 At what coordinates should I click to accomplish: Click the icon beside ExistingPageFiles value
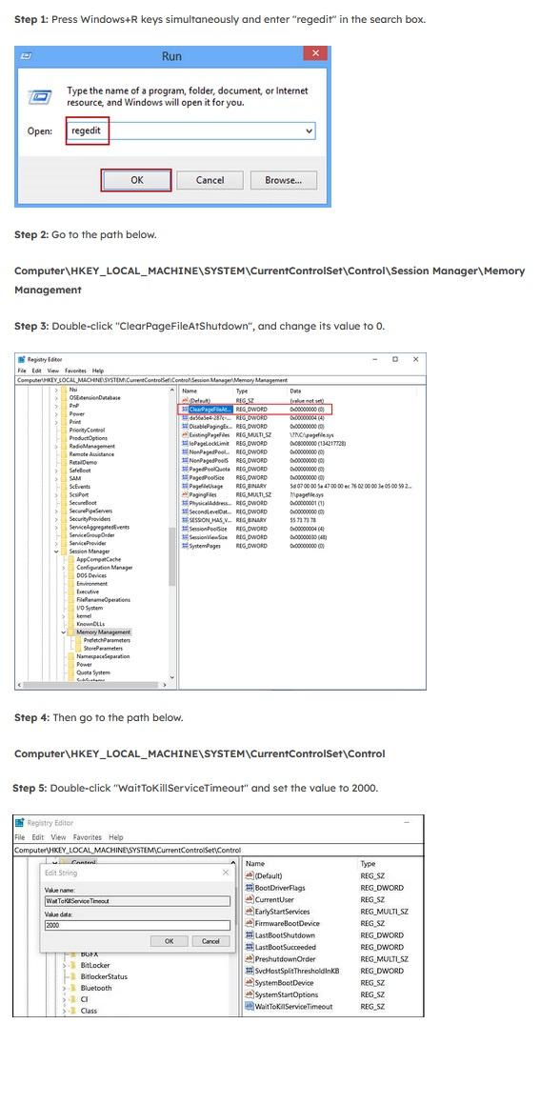pos(185,435)
